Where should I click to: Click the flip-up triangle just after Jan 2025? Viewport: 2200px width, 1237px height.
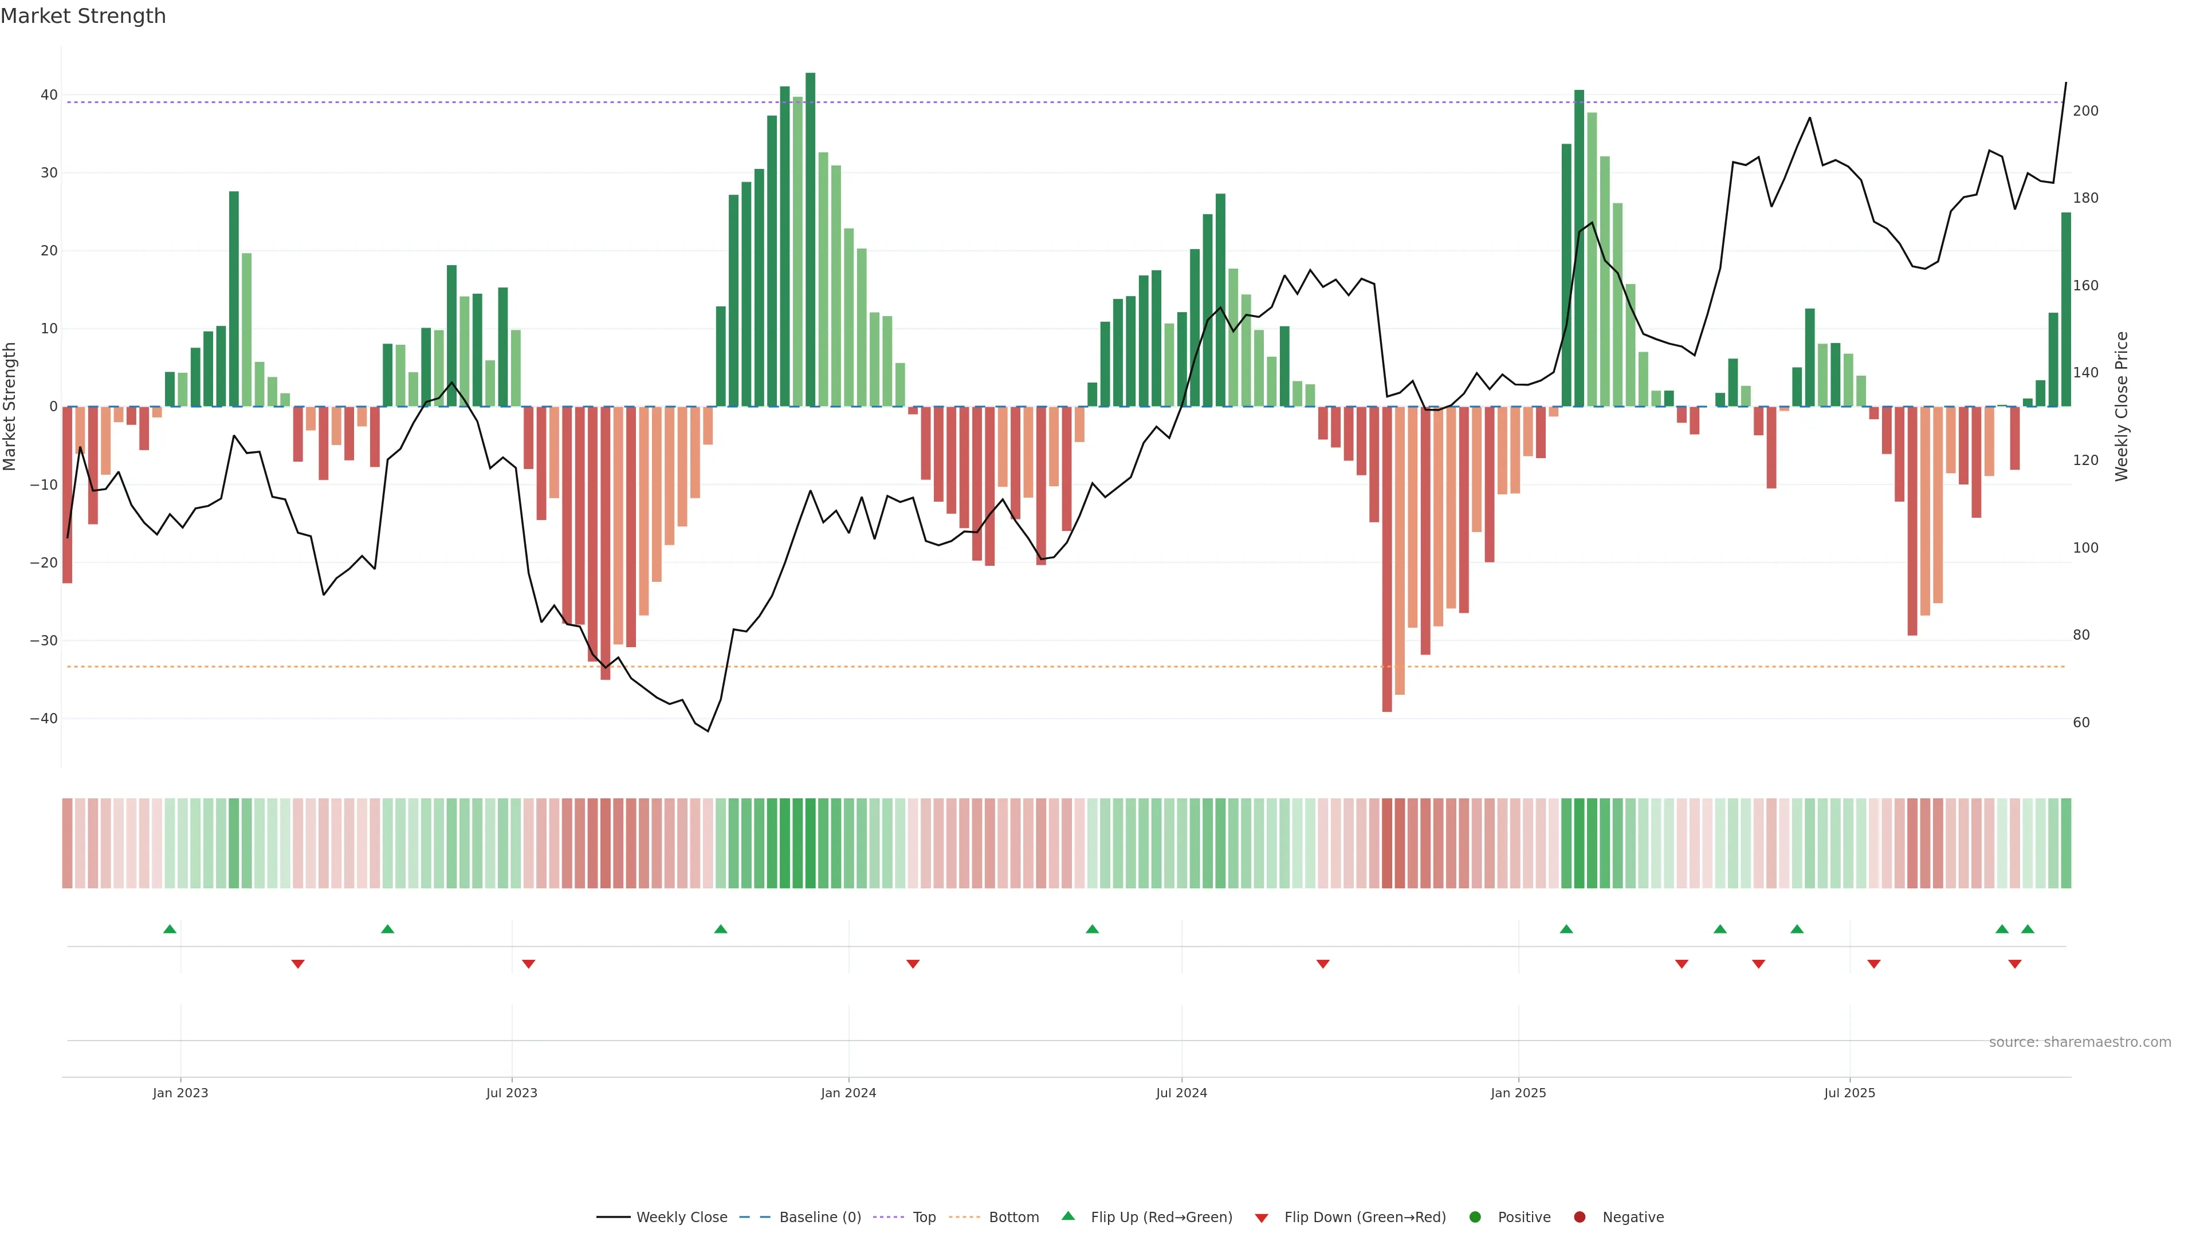[x=1566, y=929]
